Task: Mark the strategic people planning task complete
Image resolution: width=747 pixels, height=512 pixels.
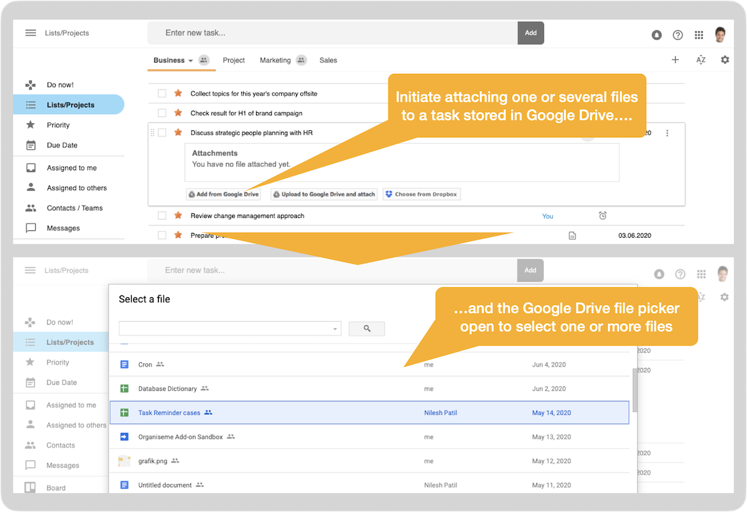Action: tap(162, 132)
